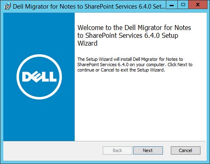
Task: Click the title bar text of the installer
Action: tap(89, 7)
